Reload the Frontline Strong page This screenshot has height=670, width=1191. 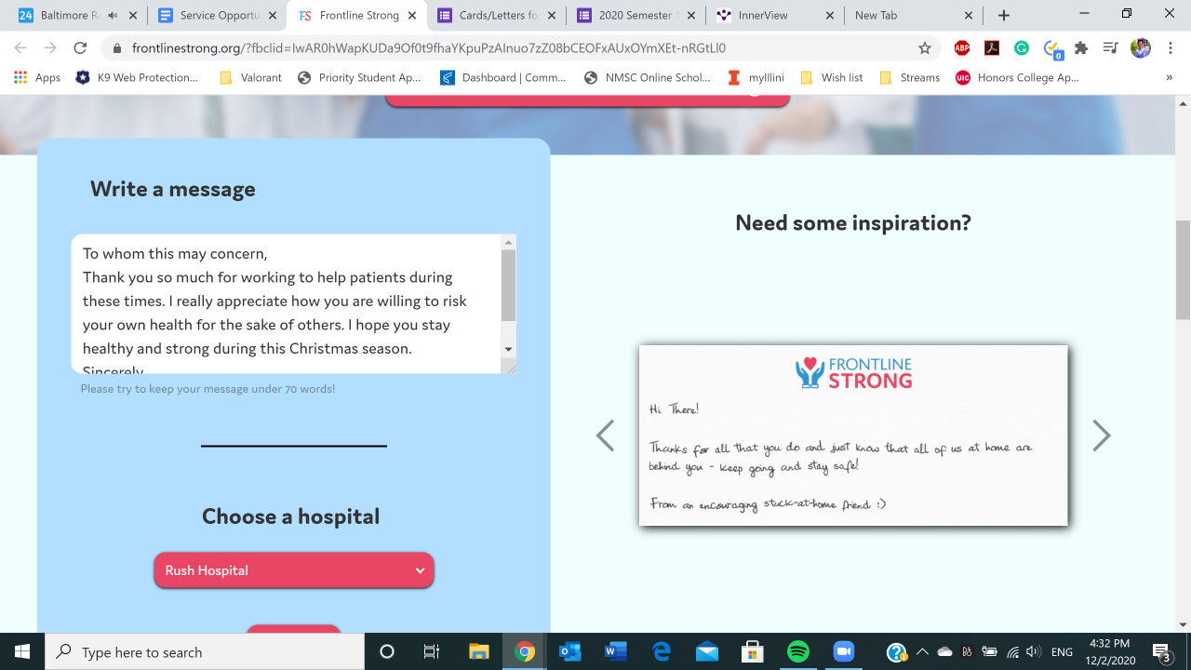tap(80, 48)
